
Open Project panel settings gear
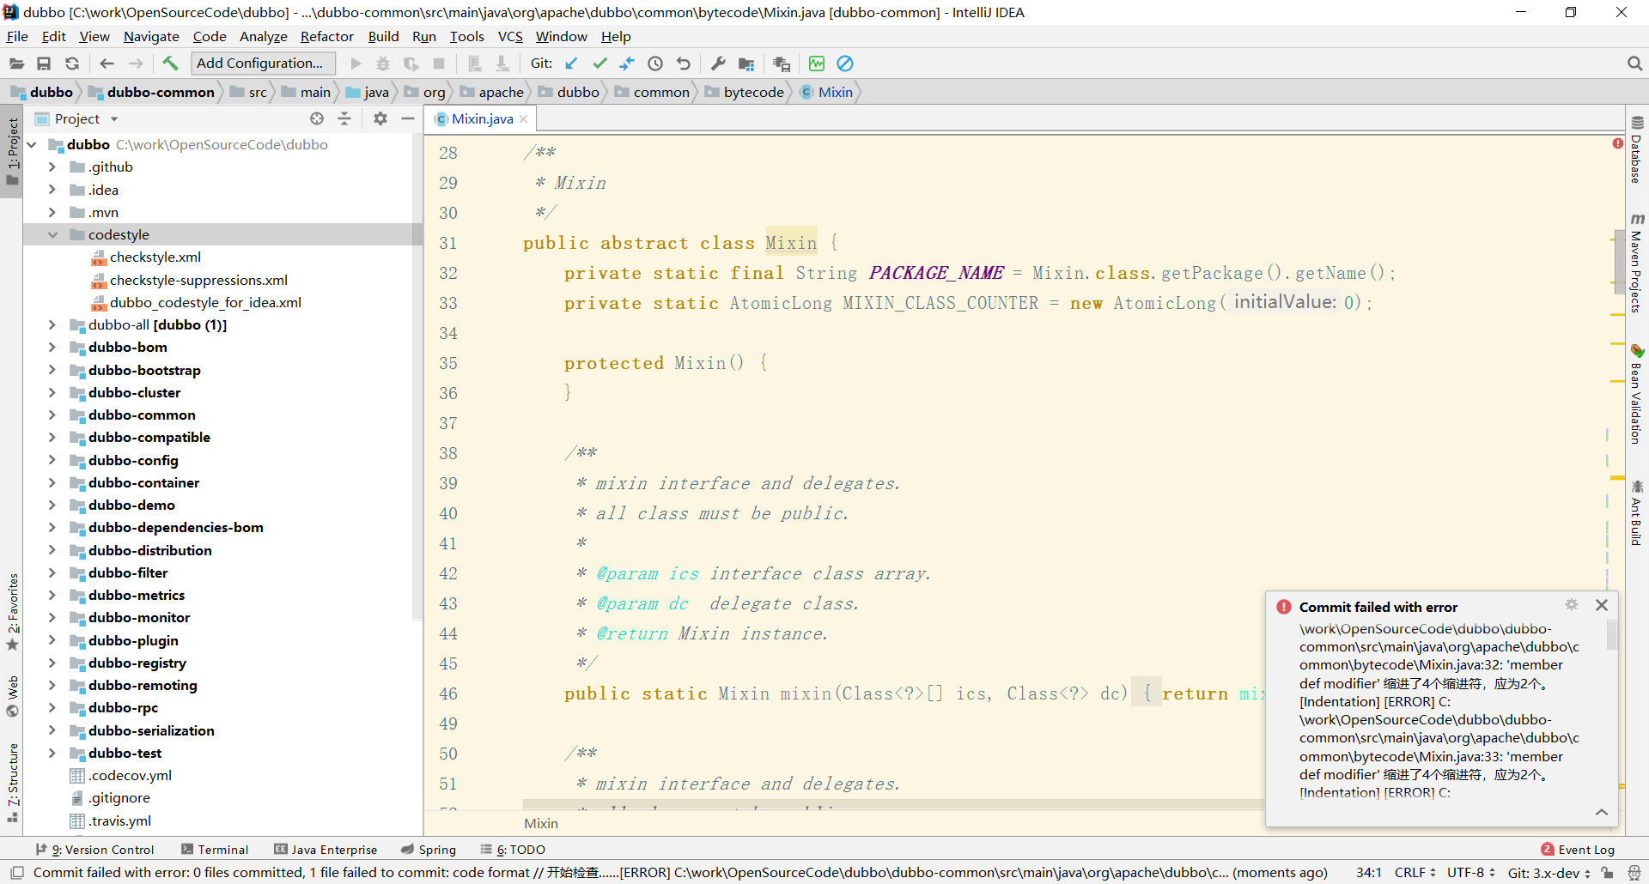tap(380, 118)
